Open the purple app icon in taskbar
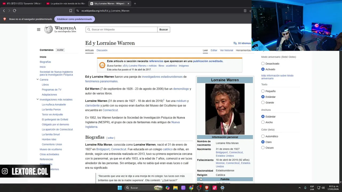Screen dimensions: 342x192 [183, 188]
